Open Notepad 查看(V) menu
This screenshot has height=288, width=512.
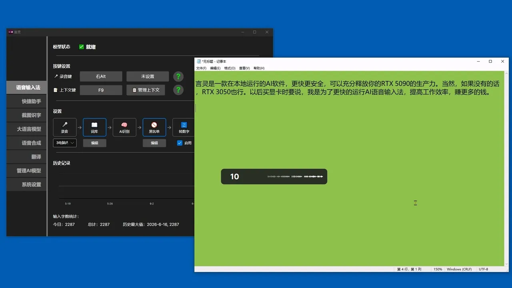click(244, 68)
